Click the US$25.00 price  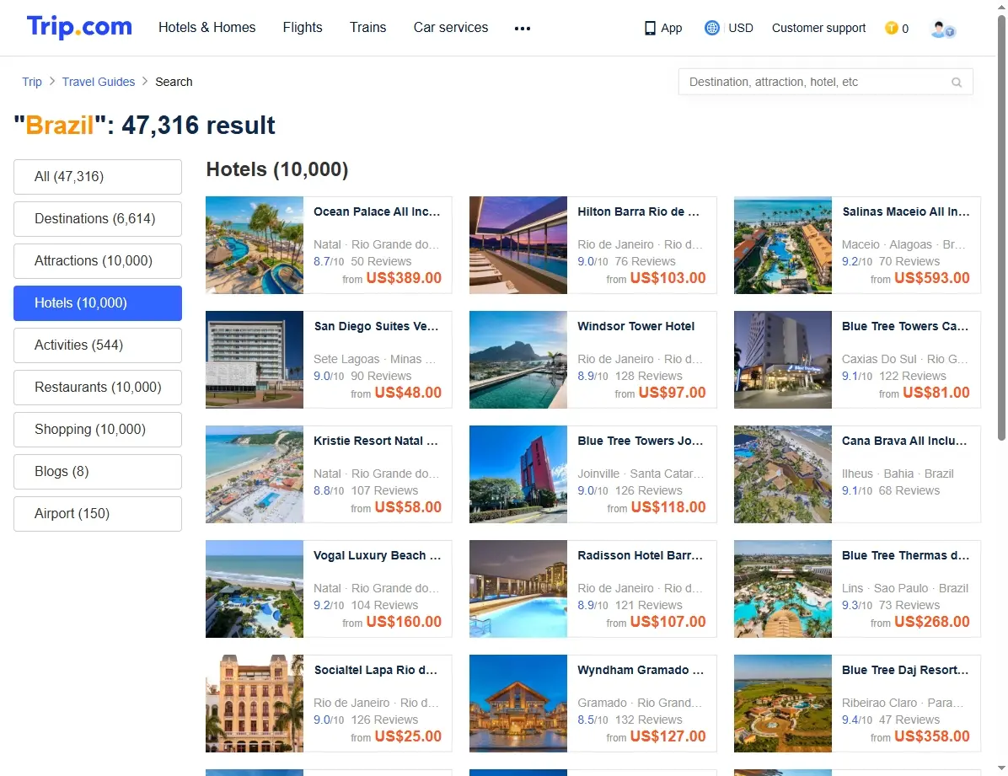pyautogui.click(x=408, y=736)
